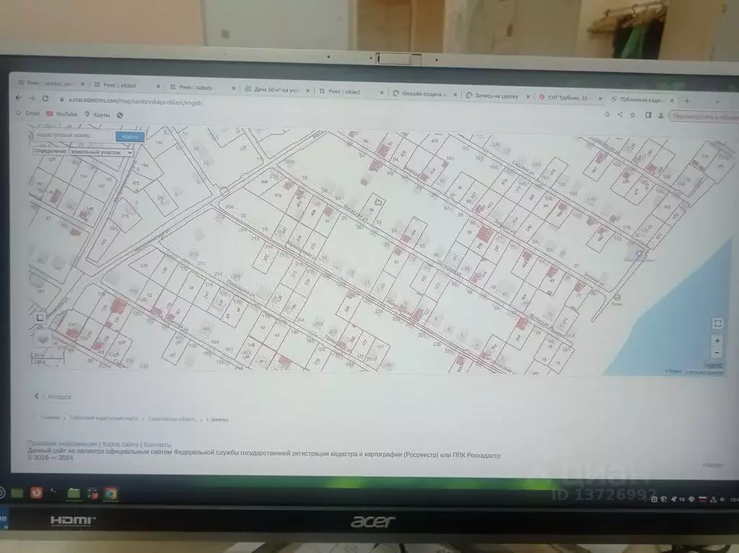Go back using the browser back arrow
This screenshot has width=739, height=553.
[19, 98]
